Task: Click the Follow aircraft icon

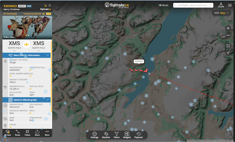Action: pos(27,133)
